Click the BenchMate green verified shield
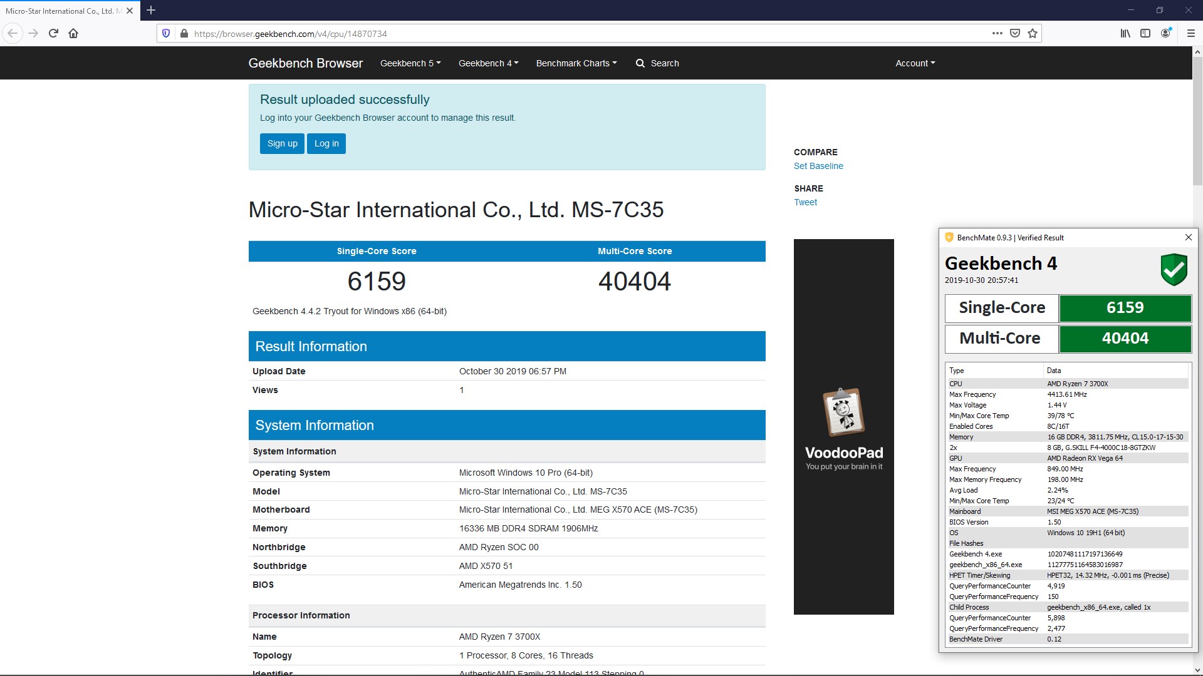The height and width of the screenshot is (676, 1203). coord(1174,270)
